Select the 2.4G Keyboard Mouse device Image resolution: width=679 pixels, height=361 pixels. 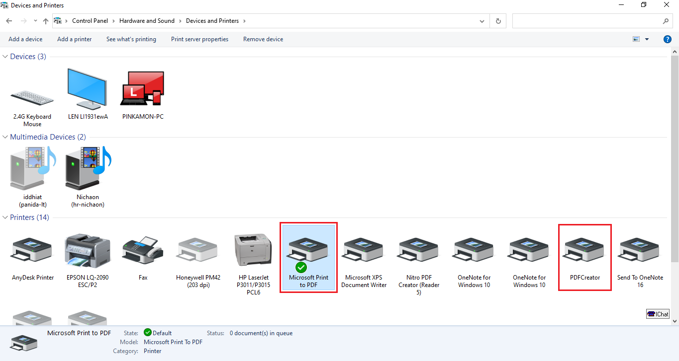pyautogui.click(x=32, y=99)
